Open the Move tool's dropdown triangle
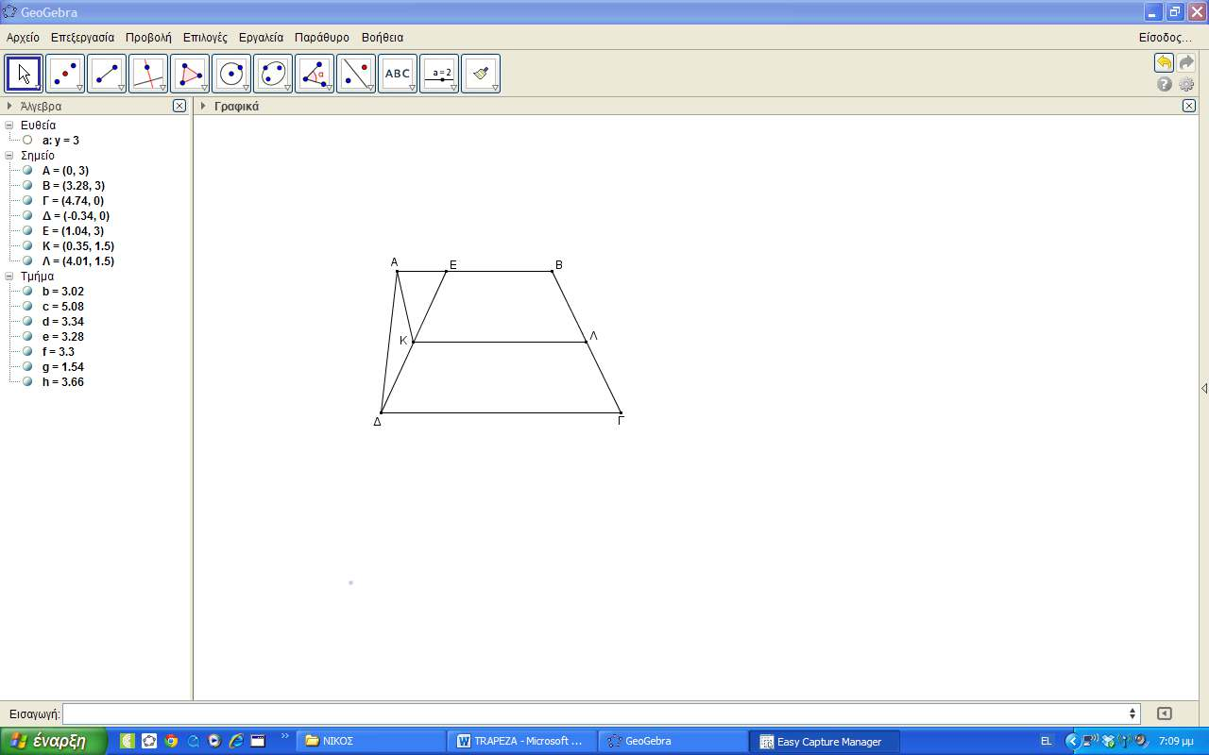This screenshot has width=1209, height=755. [x=39, y=88]
